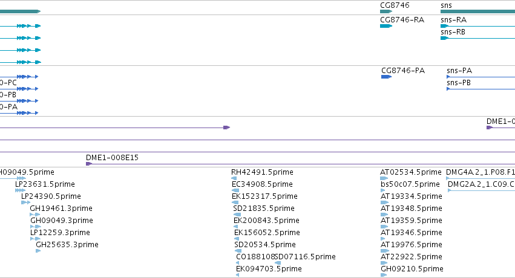Select the AT19976.5prime EST label
515x278 pixels.
pos(412,245)
